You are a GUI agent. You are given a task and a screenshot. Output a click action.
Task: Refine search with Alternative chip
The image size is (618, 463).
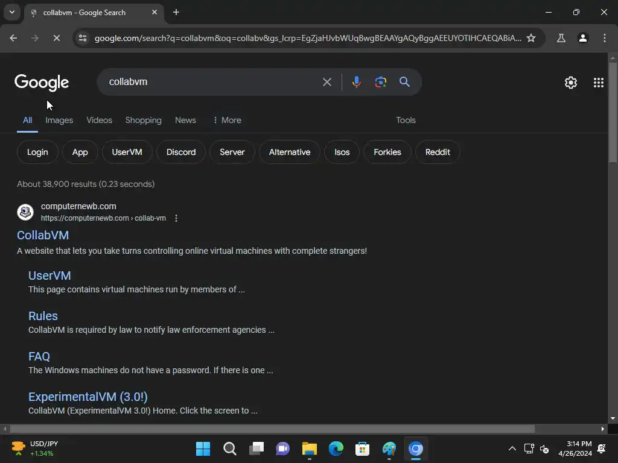point(290,152)
